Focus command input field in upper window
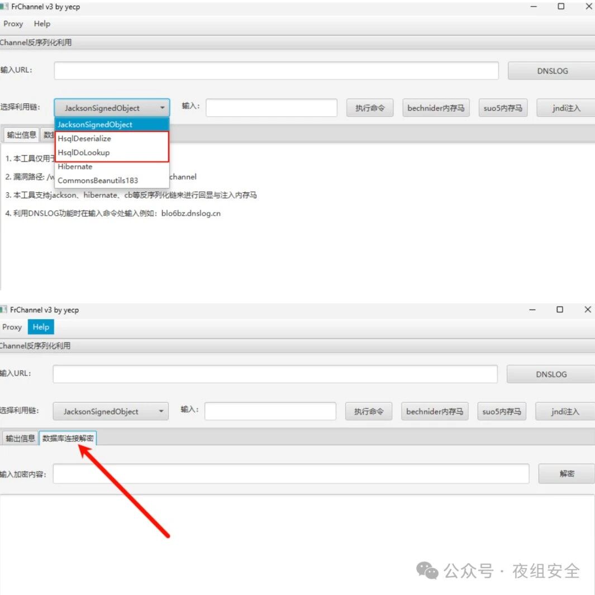This screenshot has width=595, height=595. coord(272,108)
